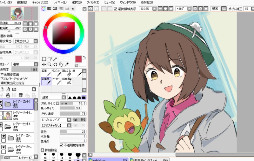Zoom in using the navigator plus button

click(x=30, y=24)
